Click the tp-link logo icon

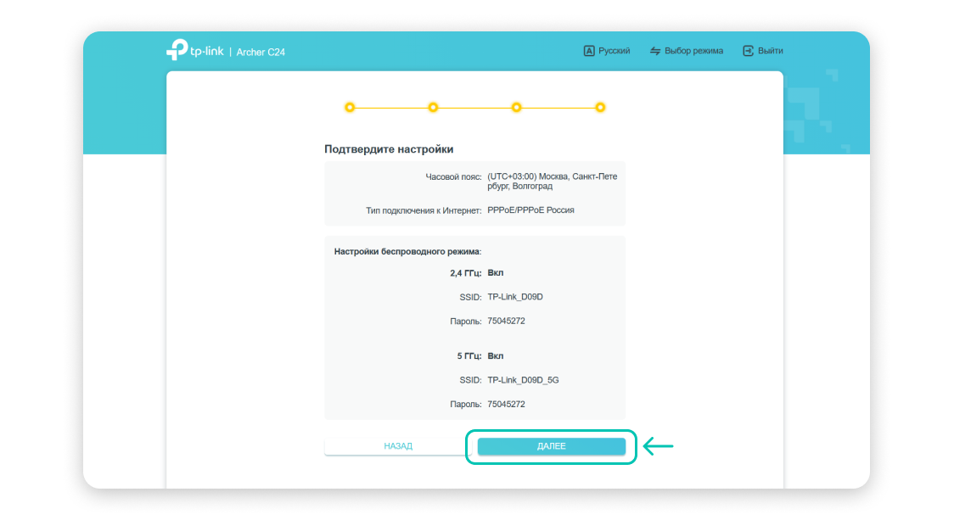[177, 50]
